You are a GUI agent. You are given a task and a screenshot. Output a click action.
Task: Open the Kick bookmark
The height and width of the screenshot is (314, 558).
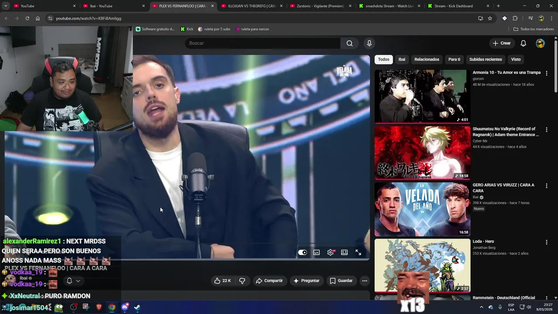(x=187, y=29)
